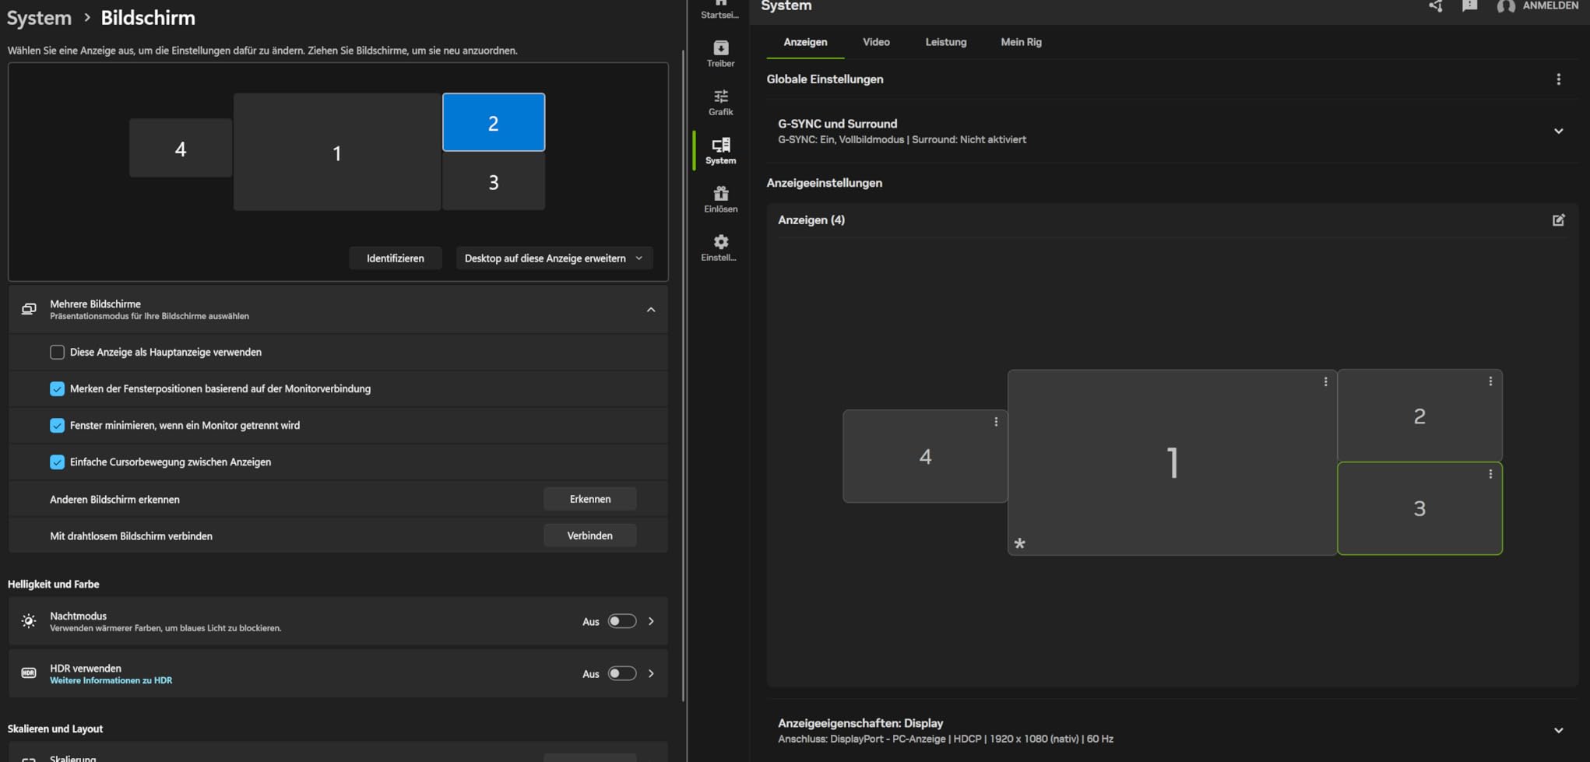Screen dimensions: 1590x762
Task: Select monitor 4 in Windows display layout
Action: (181, 149)
